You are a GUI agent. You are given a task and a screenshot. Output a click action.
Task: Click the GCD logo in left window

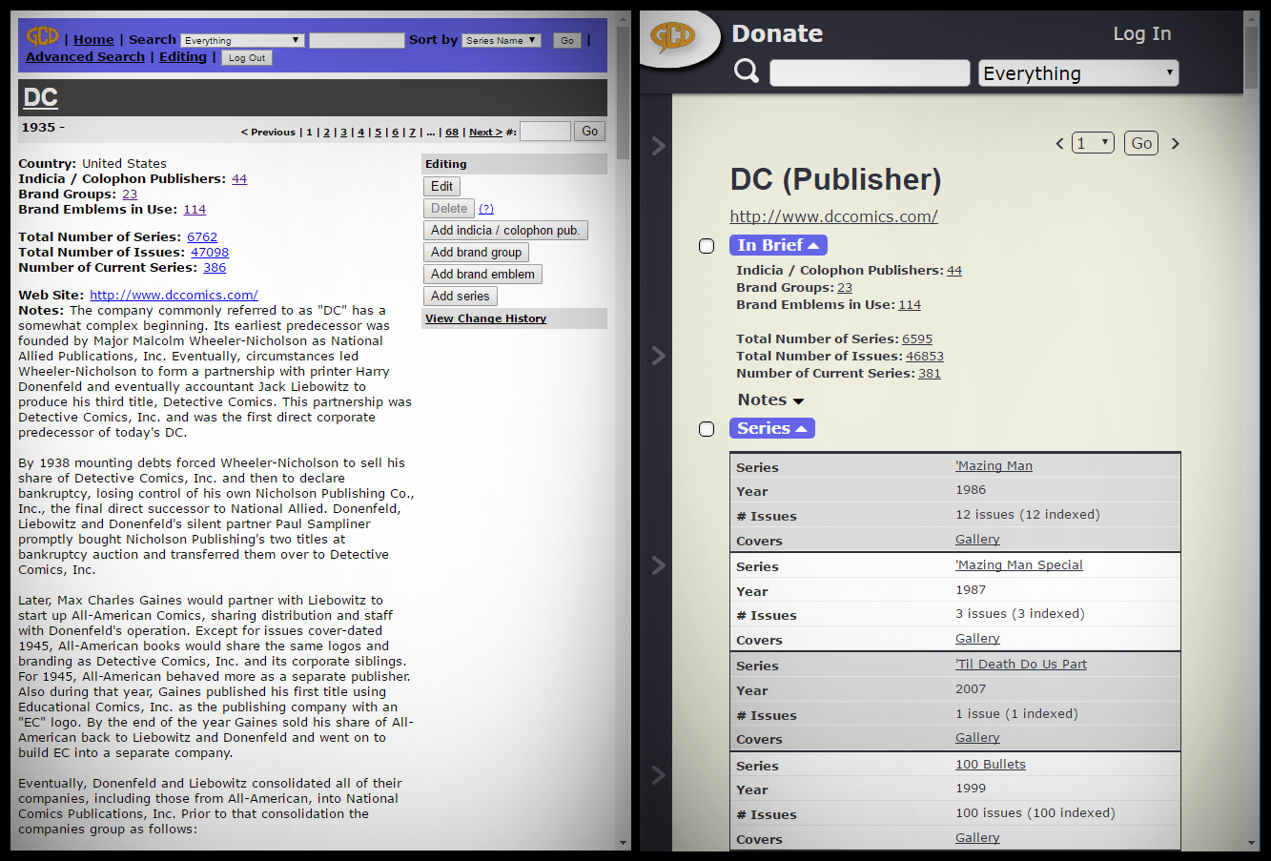(42, 36)
